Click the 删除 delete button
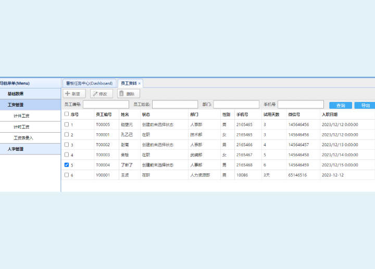This screenshot has height=269, width=375. [129, 94]
